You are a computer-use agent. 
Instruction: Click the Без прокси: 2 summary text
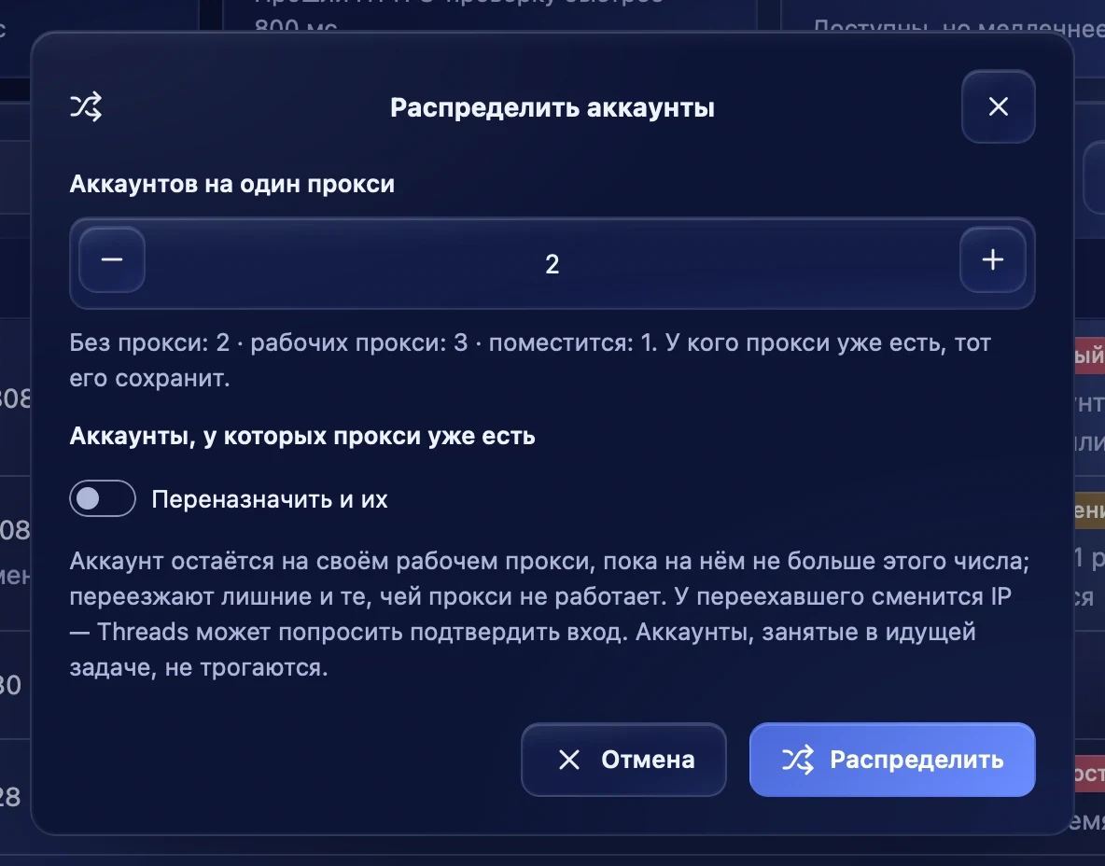pyautogui.click(x=530, y=360)
